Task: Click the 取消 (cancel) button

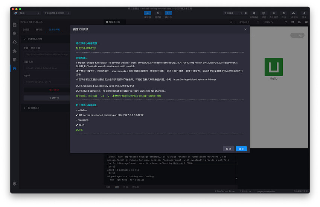Action: 229,149
